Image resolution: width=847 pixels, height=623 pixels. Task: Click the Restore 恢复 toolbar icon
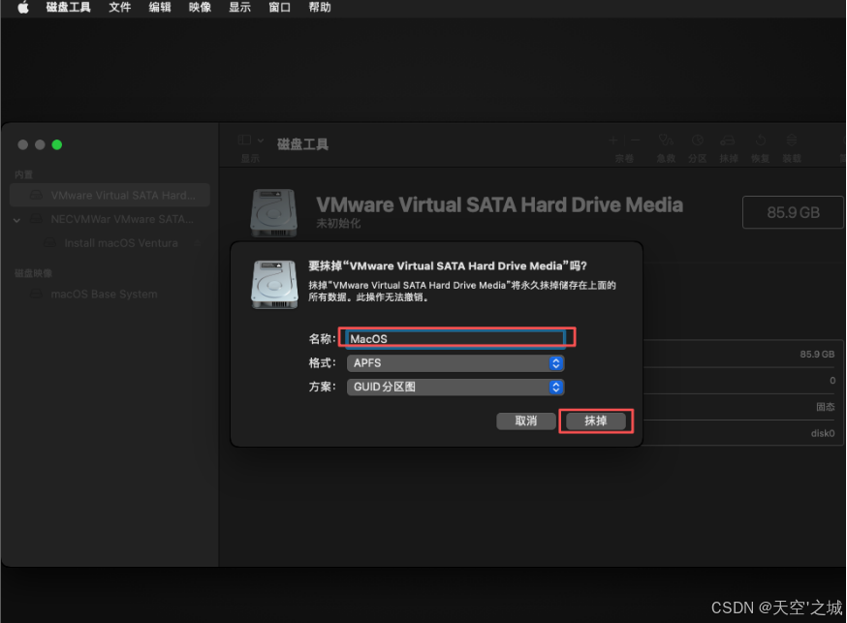tap(761, 140)
